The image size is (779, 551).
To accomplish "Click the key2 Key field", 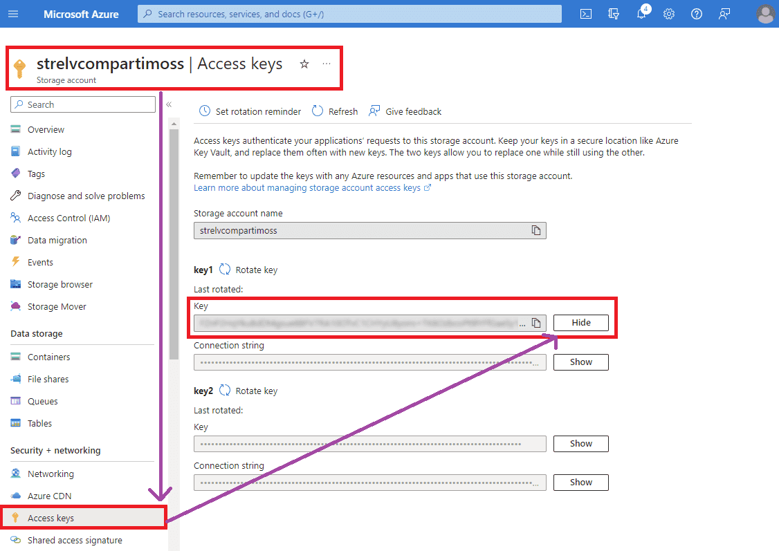I will (369, 443).
